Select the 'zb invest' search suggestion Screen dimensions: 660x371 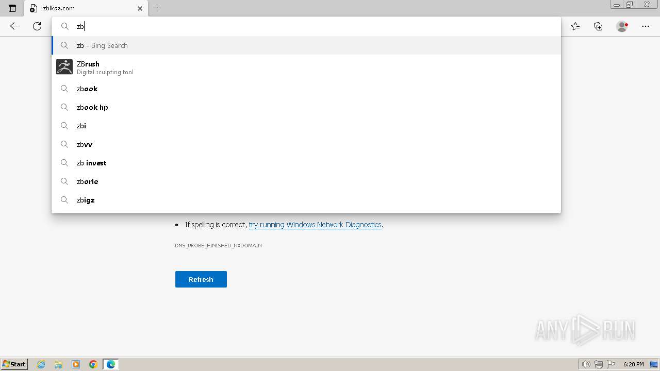306,163
